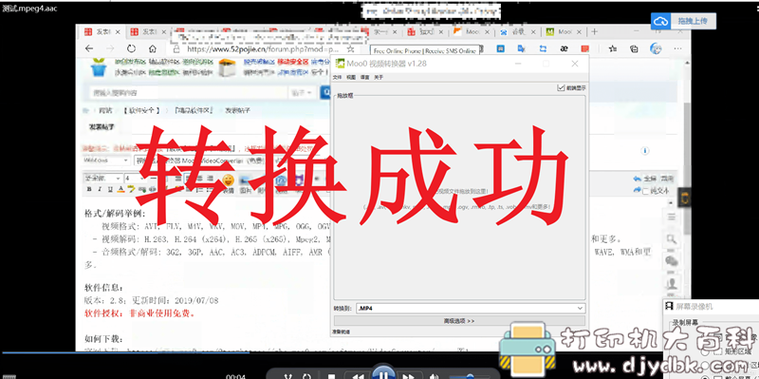This screenshot has height=379, width=759.
Task: Mute audio using the speaker icon
Action: pyautogui.click(x=434, y=376)
